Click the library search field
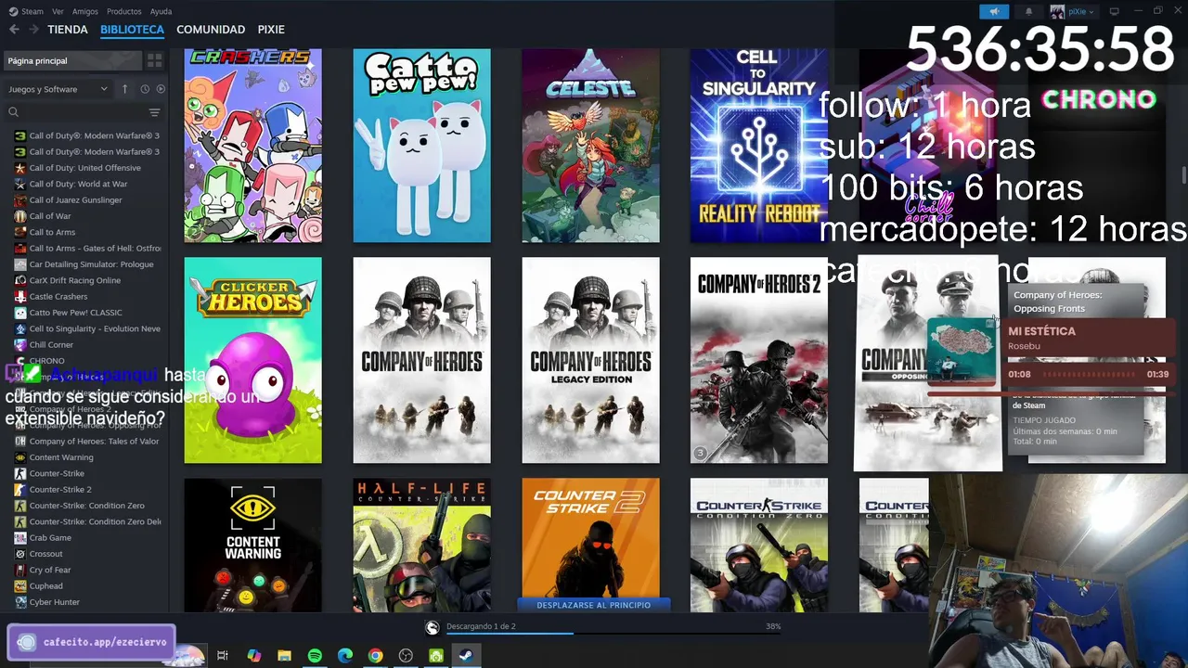Screen dimensions: 1188x668 (74, 112)
